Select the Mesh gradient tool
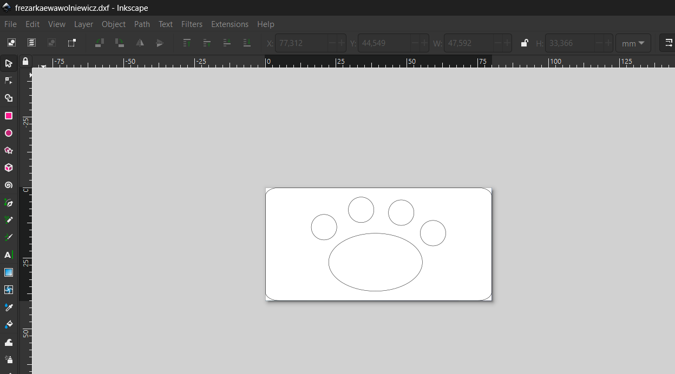The image size is (675, 374). click(9, 290)
